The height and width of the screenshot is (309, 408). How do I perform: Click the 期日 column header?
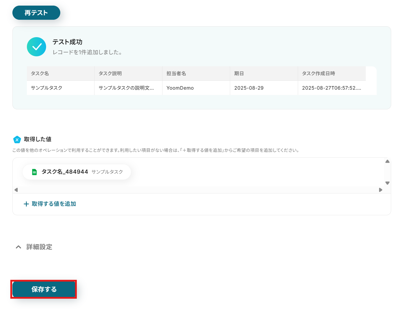point(264,73)
